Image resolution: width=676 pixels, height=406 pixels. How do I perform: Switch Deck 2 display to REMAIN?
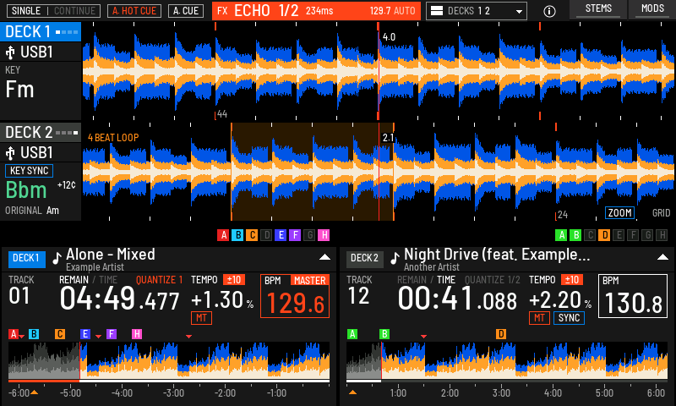click(x=412, y=280)
